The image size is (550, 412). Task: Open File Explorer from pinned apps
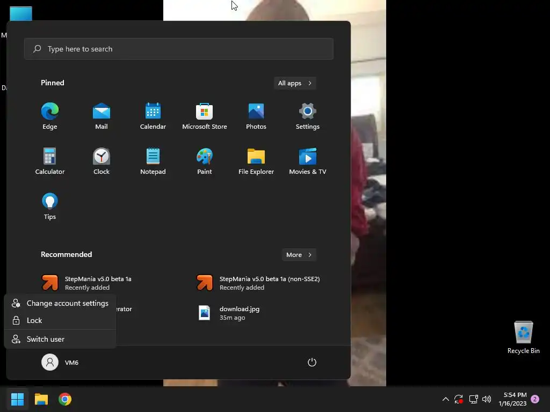pos(256,161)
